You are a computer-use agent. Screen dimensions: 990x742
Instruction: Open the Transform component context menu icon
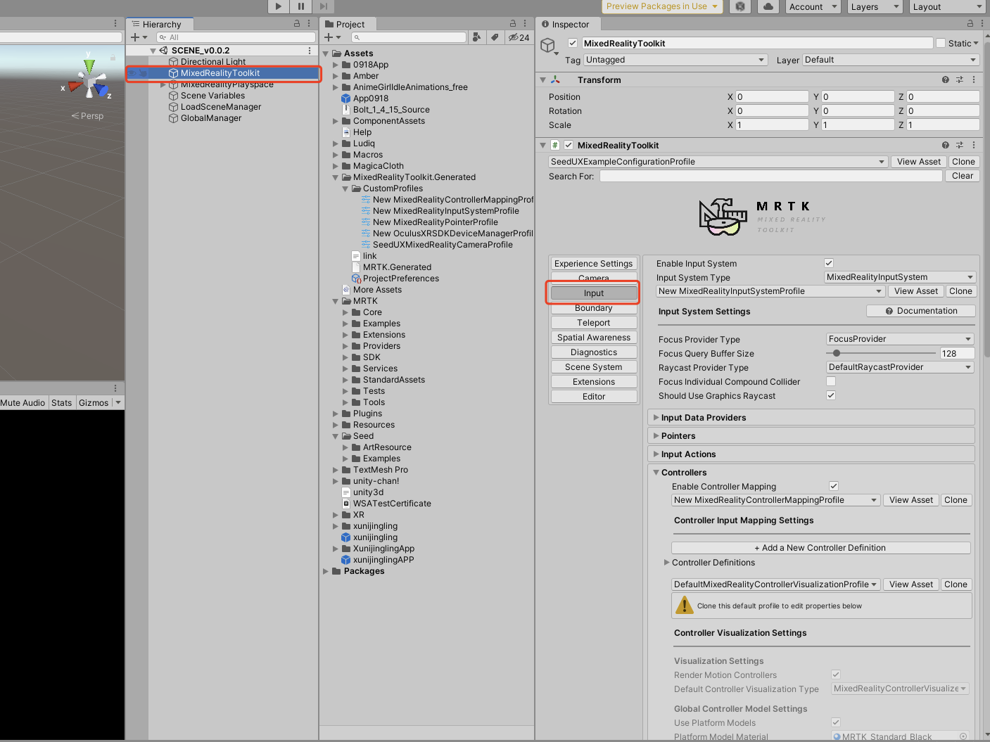click(x=975, y=79)
